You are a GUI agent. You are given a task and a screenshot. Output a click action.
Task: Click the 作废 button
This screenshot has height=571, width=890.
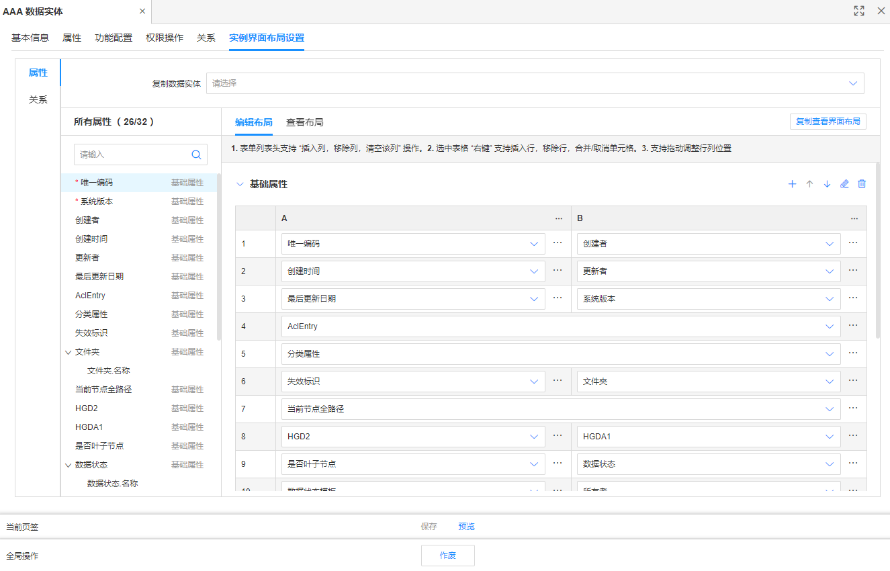click(x=448, y=556)
